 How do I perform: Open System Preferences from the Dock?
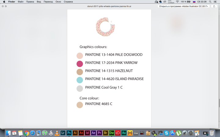(191, 133)
